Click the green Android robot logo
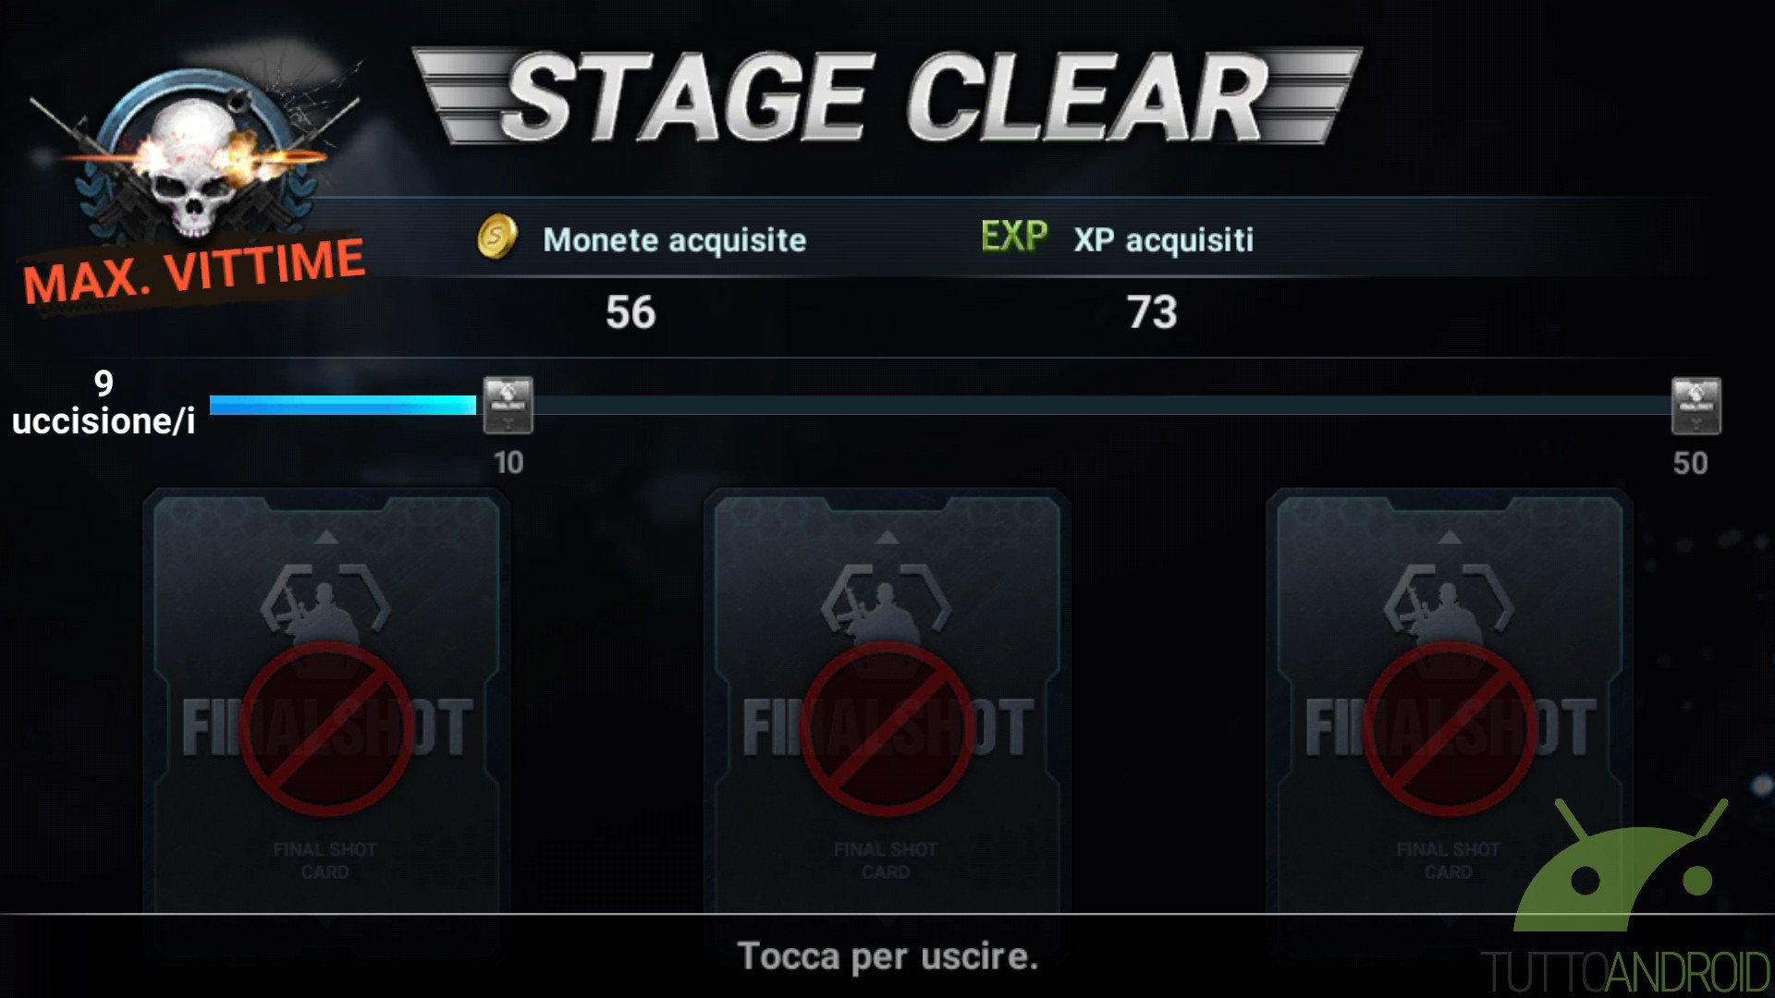 tap(1620, 866)
